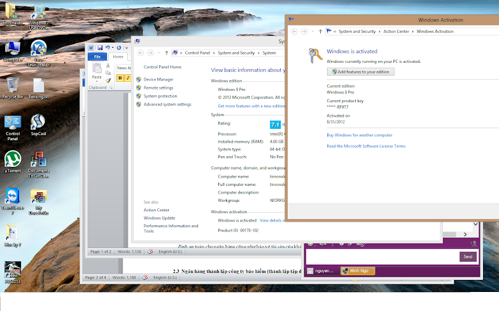Click the Paste clipboard icon in Word
Screen dimensions: 499x311
click(x=97, y=68)
